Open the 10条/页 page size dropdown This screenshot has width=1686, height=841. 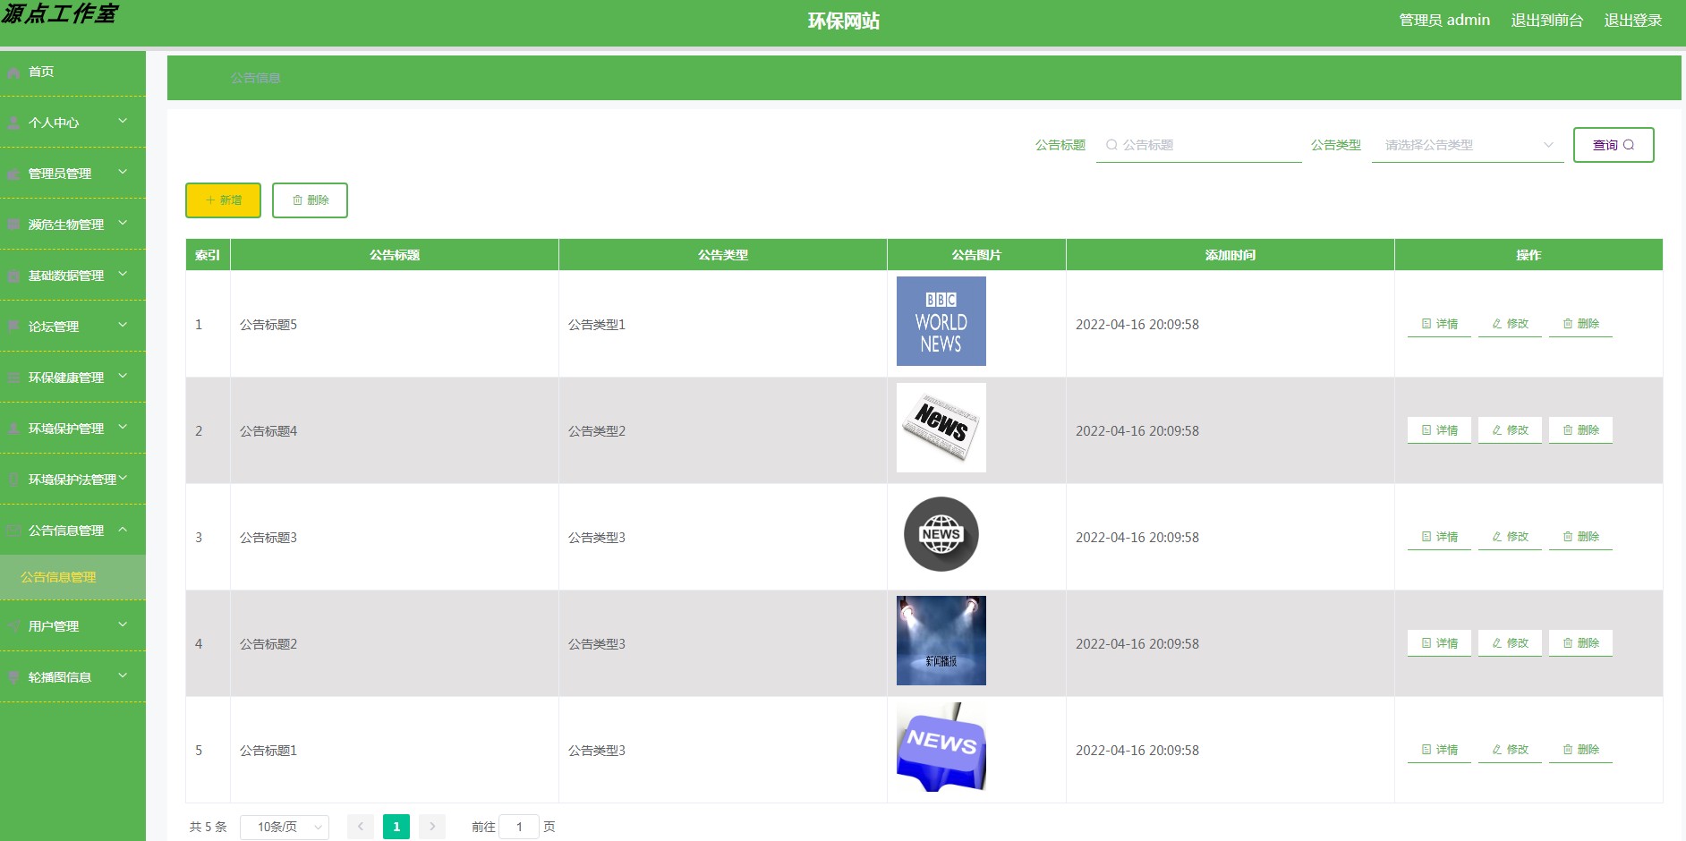[x=284, y=827]
